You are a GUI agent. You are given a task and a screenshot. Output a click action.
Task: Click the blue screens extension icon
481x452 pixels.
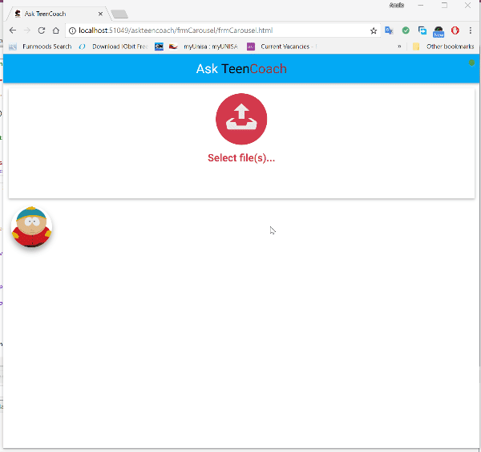[x=422, y=31]
